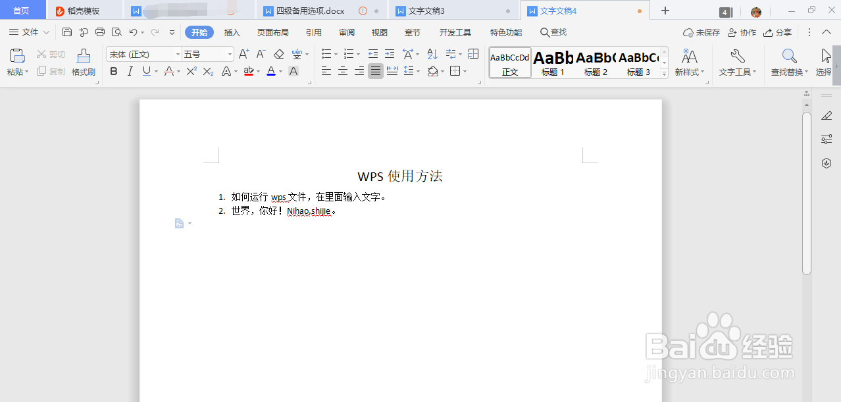Image resolution: width=841 pixels, height=402 pixels.
Task: Open the line spacing dropdown
Action: point(419,71)
